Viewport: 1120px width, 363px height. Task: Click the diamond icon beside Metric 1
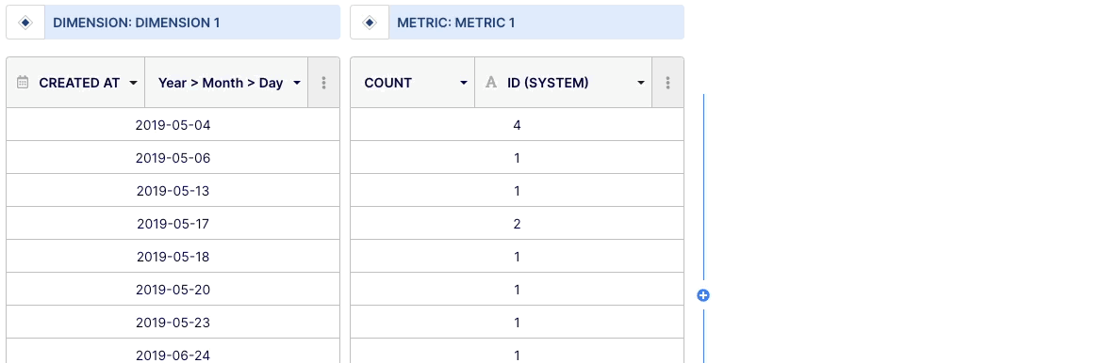pyautogui.click(x=370, y=23)
